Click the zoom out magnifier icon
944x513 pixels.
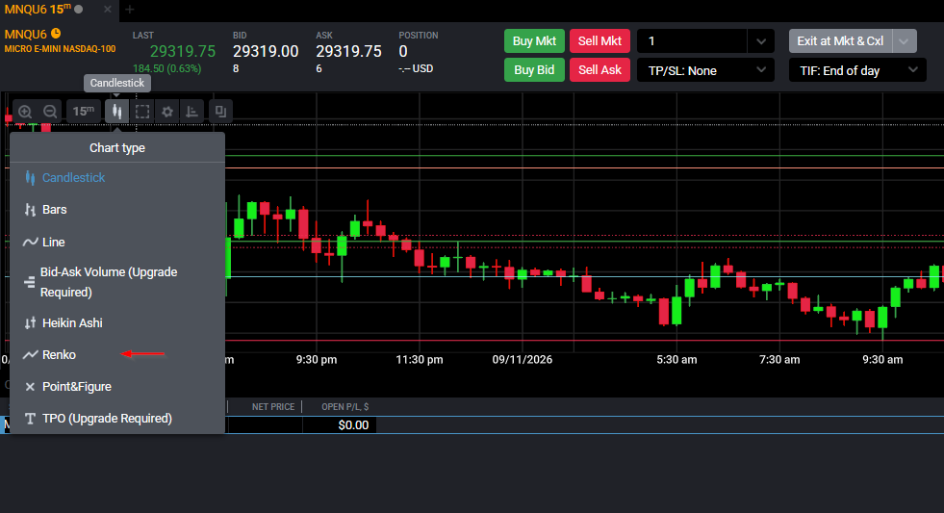pyautogui.click(x=50, y=112)
